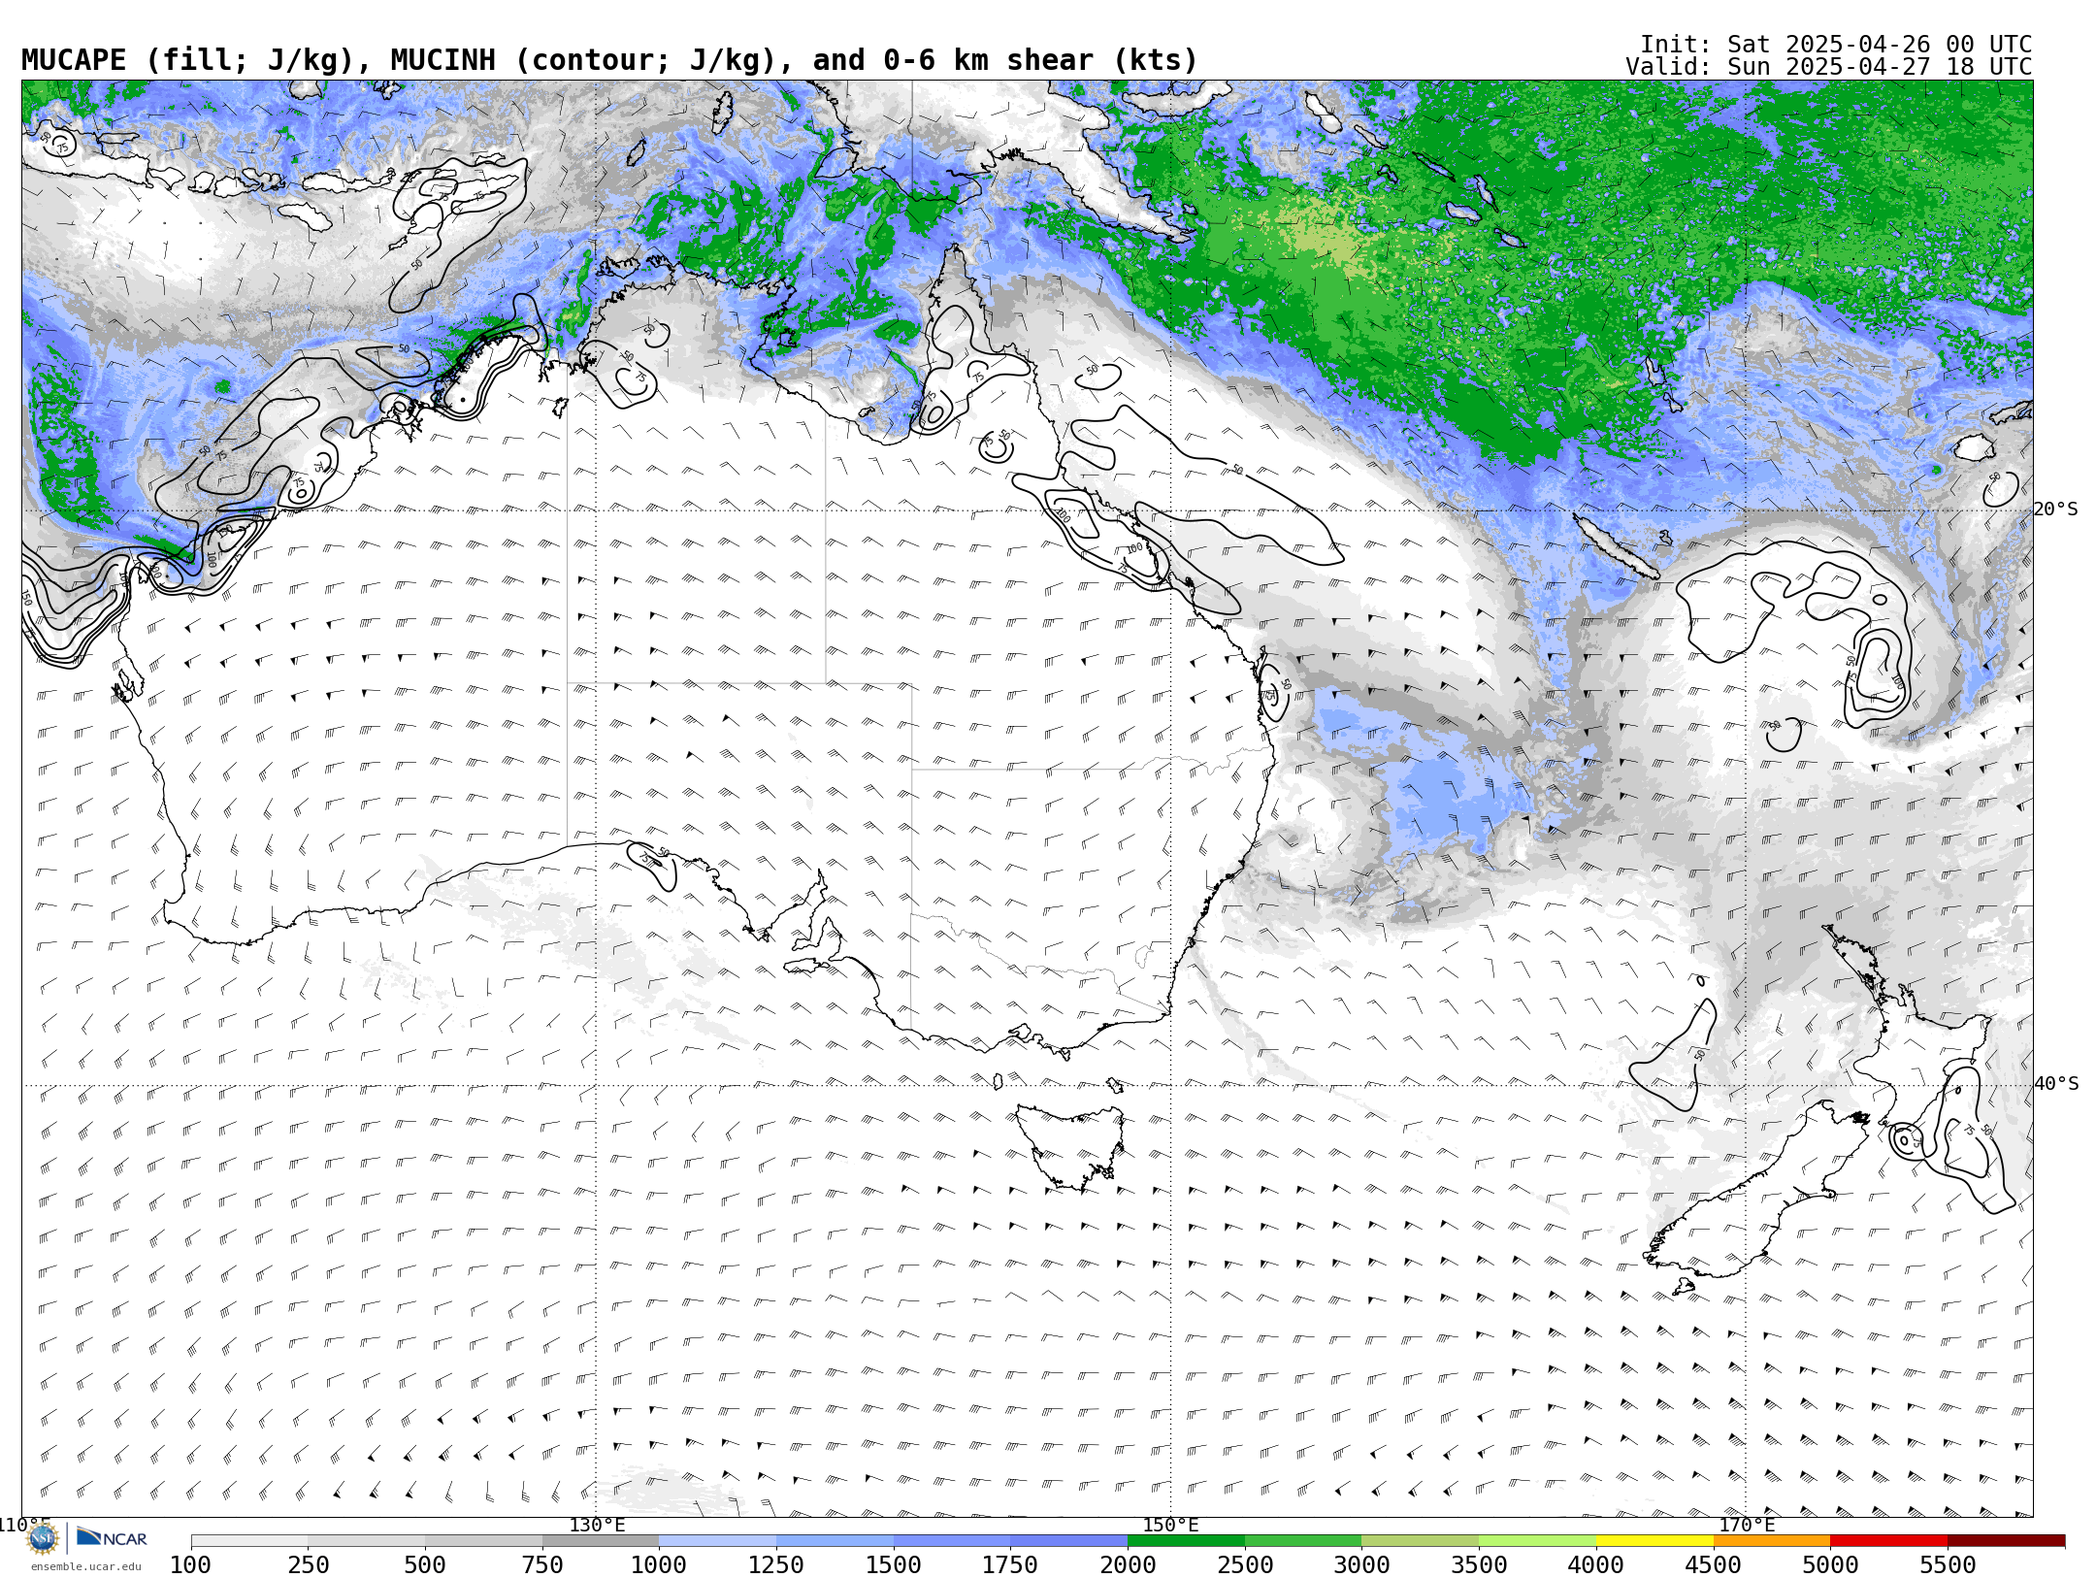Image resolution: width=2096 pixels, height=1578 pixels.
Task: Click the colorbar label 2500
Action: pos(1245,1565)
